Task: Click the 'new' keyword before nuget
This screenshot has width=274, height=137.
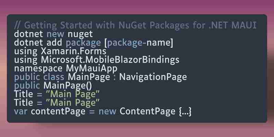Action: [x=55, y=34]
